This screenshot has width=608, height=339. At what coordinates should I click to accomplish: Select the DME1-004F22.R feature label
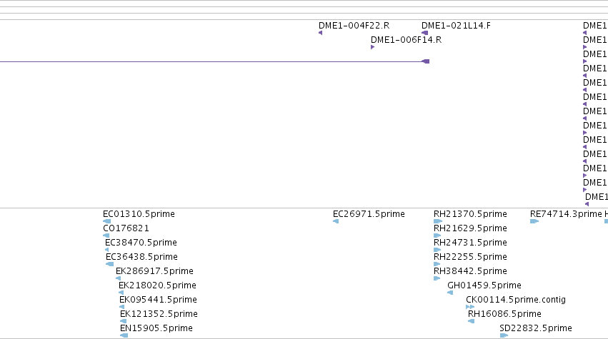coord(354,26)
